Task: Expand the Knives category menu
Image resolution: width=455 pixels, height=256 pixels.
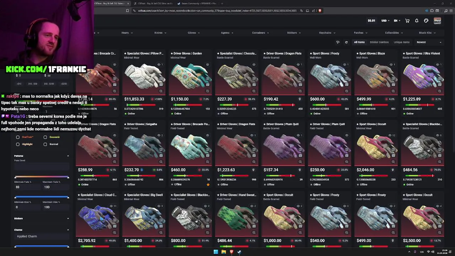Action: point(160,33)
